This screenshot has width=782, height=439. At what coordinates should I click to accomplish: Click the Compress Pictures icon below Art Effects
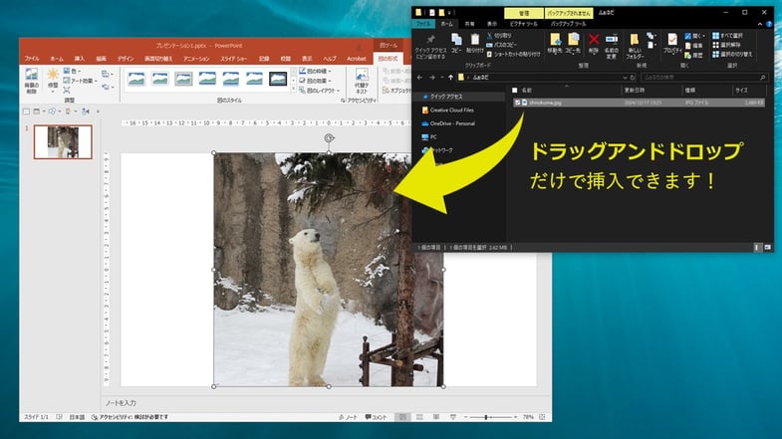(67, 91)
